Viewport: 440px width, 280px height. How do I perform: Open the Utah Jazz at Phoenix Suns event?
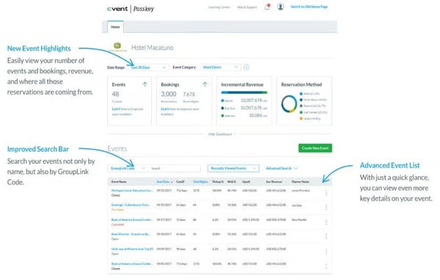pos(132,249)
